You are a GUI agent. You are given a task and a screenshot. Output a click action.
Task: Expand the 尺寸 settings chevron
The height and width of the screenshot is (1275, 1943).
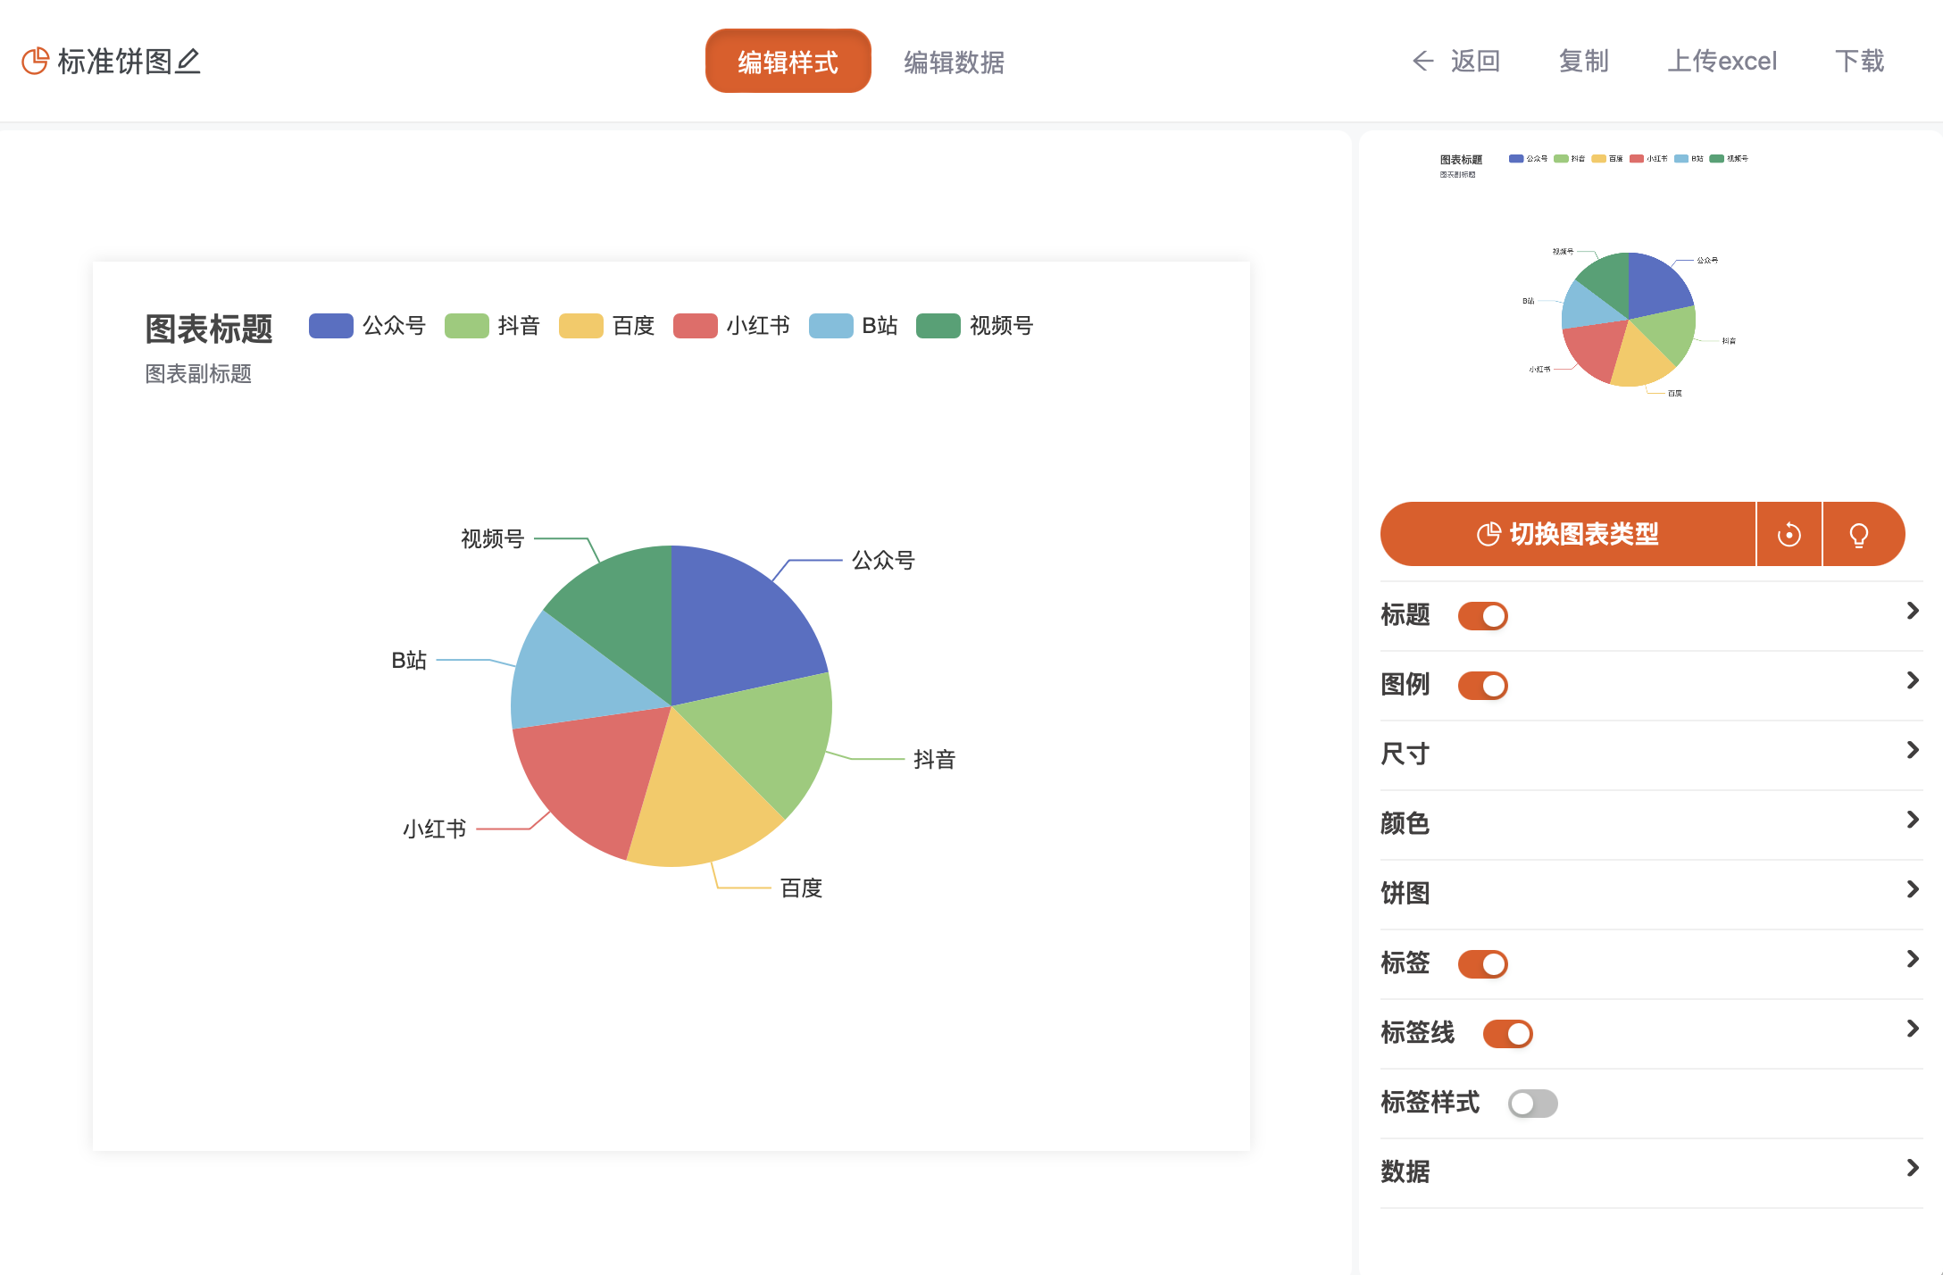(1913, 750)
